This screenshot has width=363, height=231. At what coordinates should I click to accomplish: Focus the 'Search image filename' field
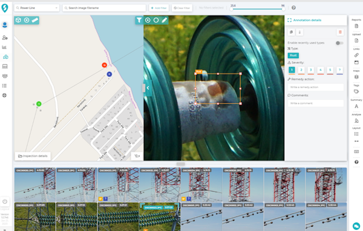[104, 8]
